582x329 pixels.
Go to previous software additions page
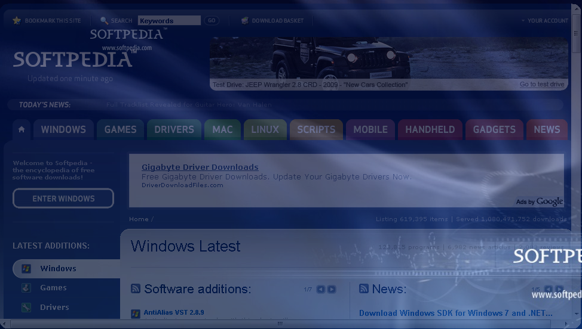pyautogui.click(x=321, y=290)
